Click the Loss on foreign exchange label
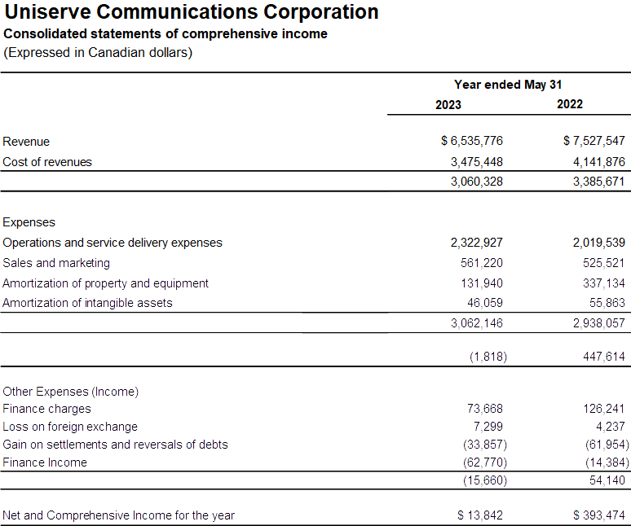This screenshot has width=631, height=526. 70,427
